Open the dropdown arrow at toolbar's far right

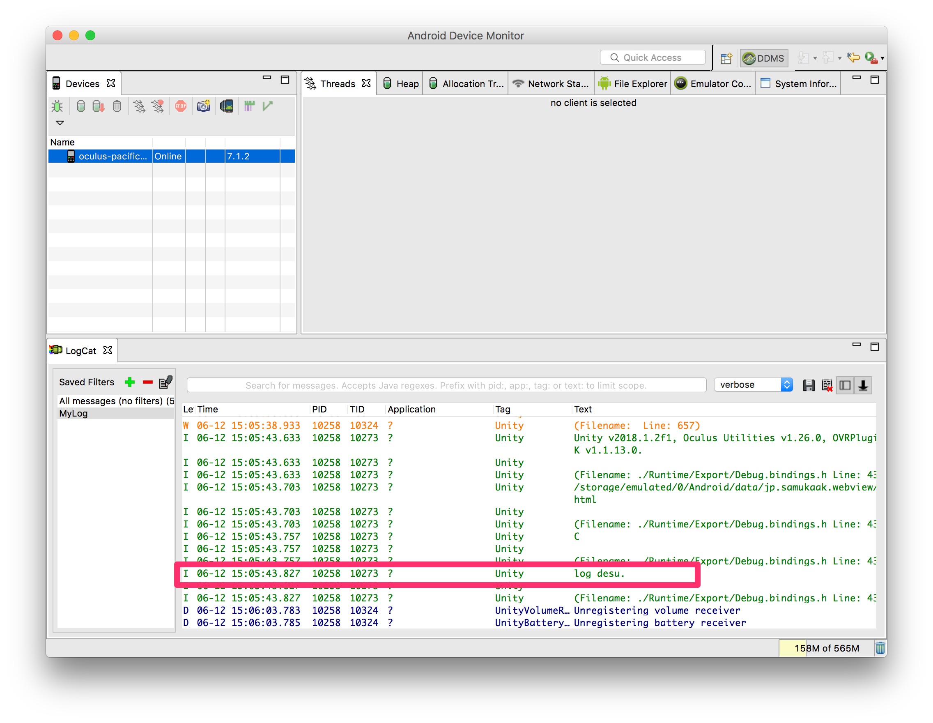click(882, 58)
